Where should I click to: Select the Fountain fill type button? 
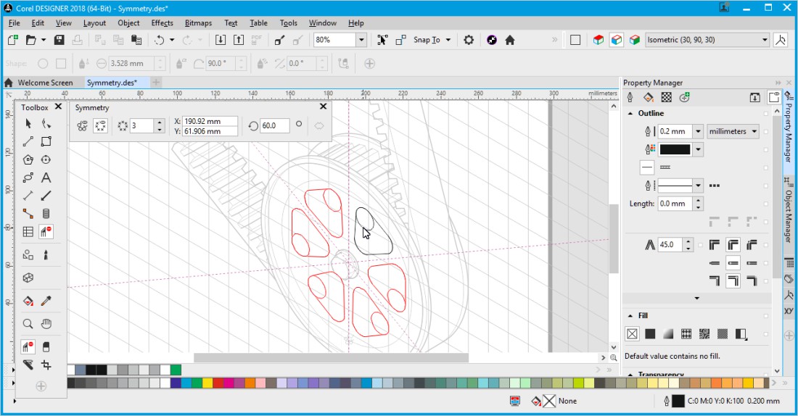pyautogui.click(x=668, y=333)
